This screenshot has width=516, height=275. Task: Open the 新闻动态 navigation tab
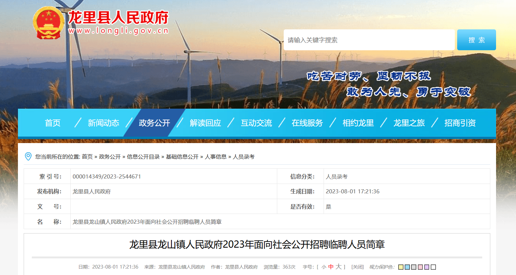click(x=103, y=123)
